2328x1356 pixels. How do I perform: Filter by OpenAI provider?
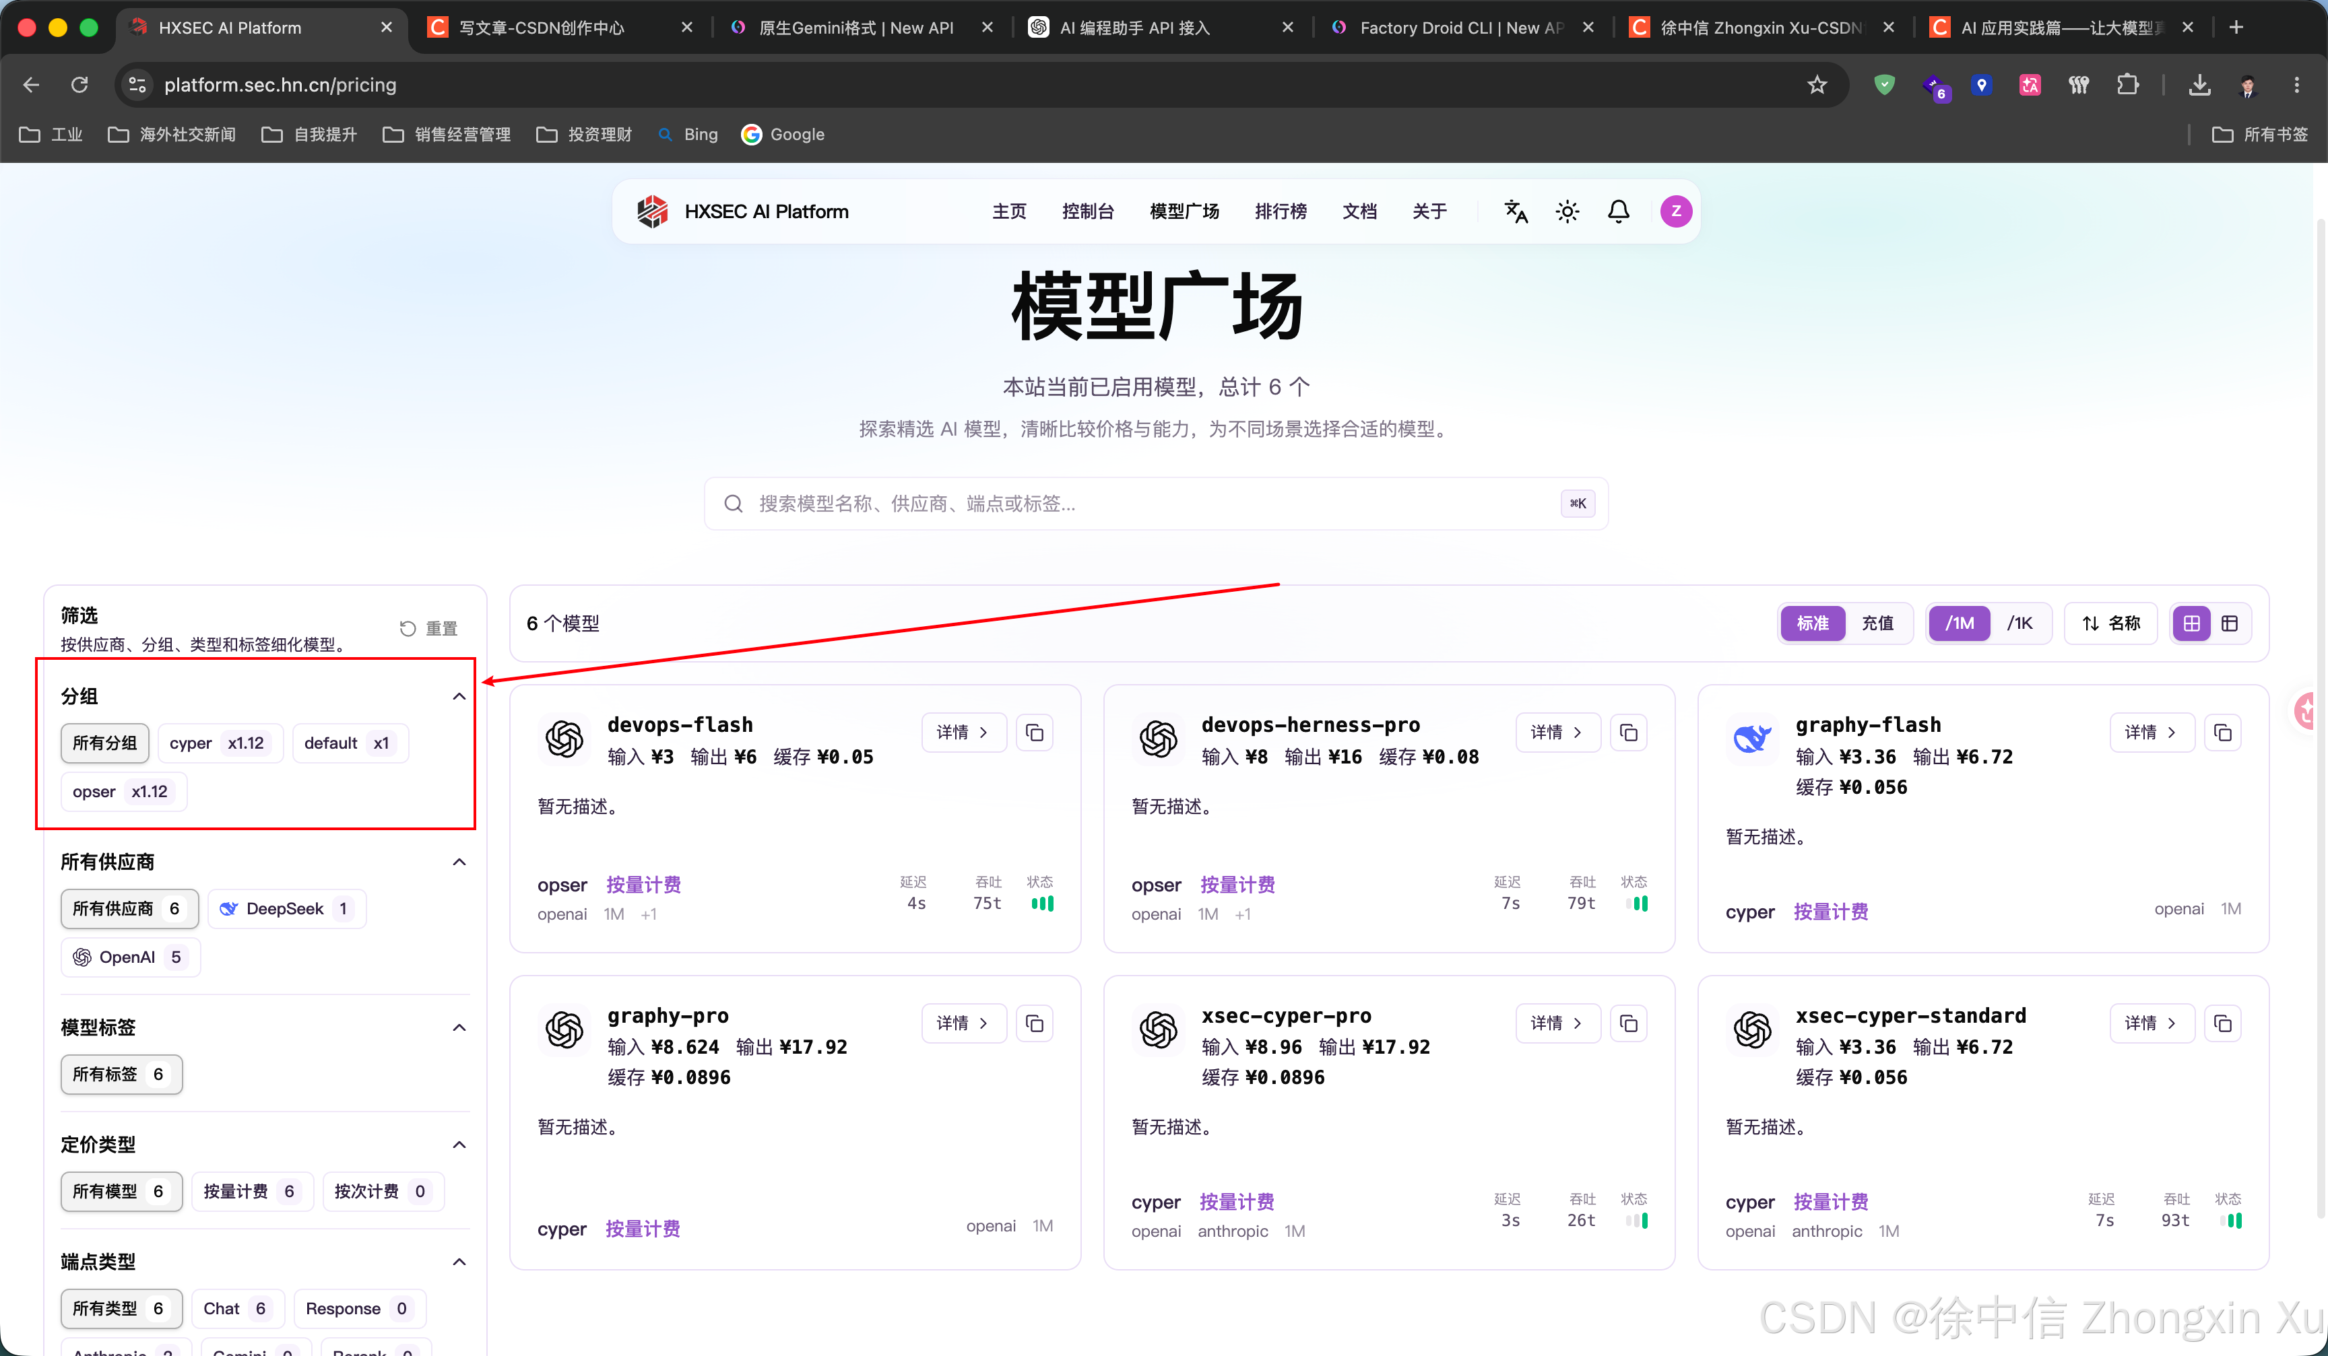click(130, 957)
